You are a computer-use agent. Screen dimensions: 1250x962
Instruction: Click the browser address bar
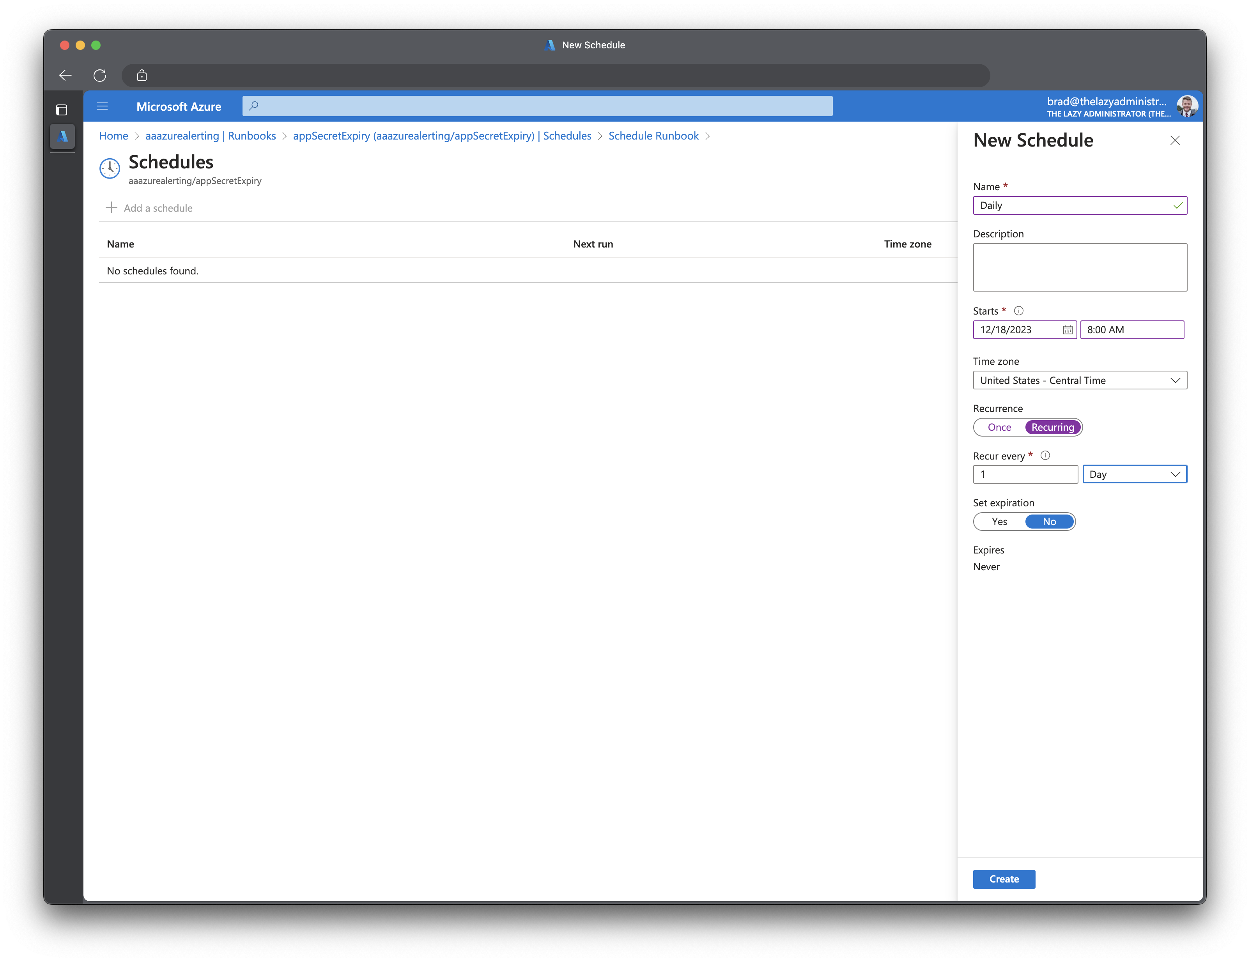pos(556,75)
